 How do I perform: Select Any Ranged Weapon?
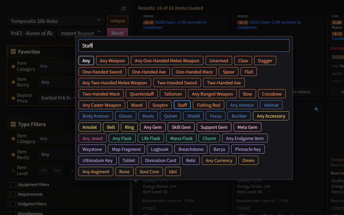[212, 94]
